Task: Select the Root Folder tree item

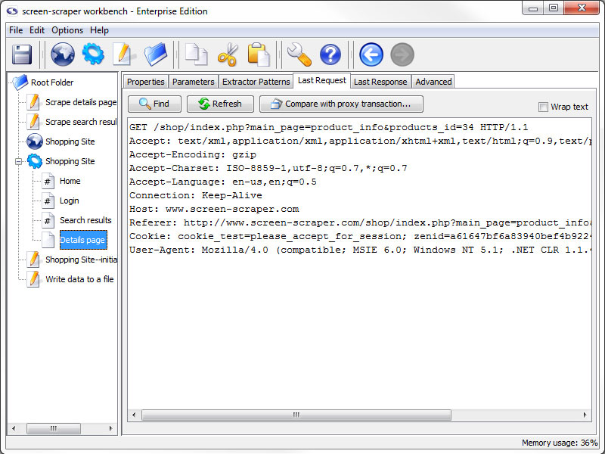Action: (52, 82)
